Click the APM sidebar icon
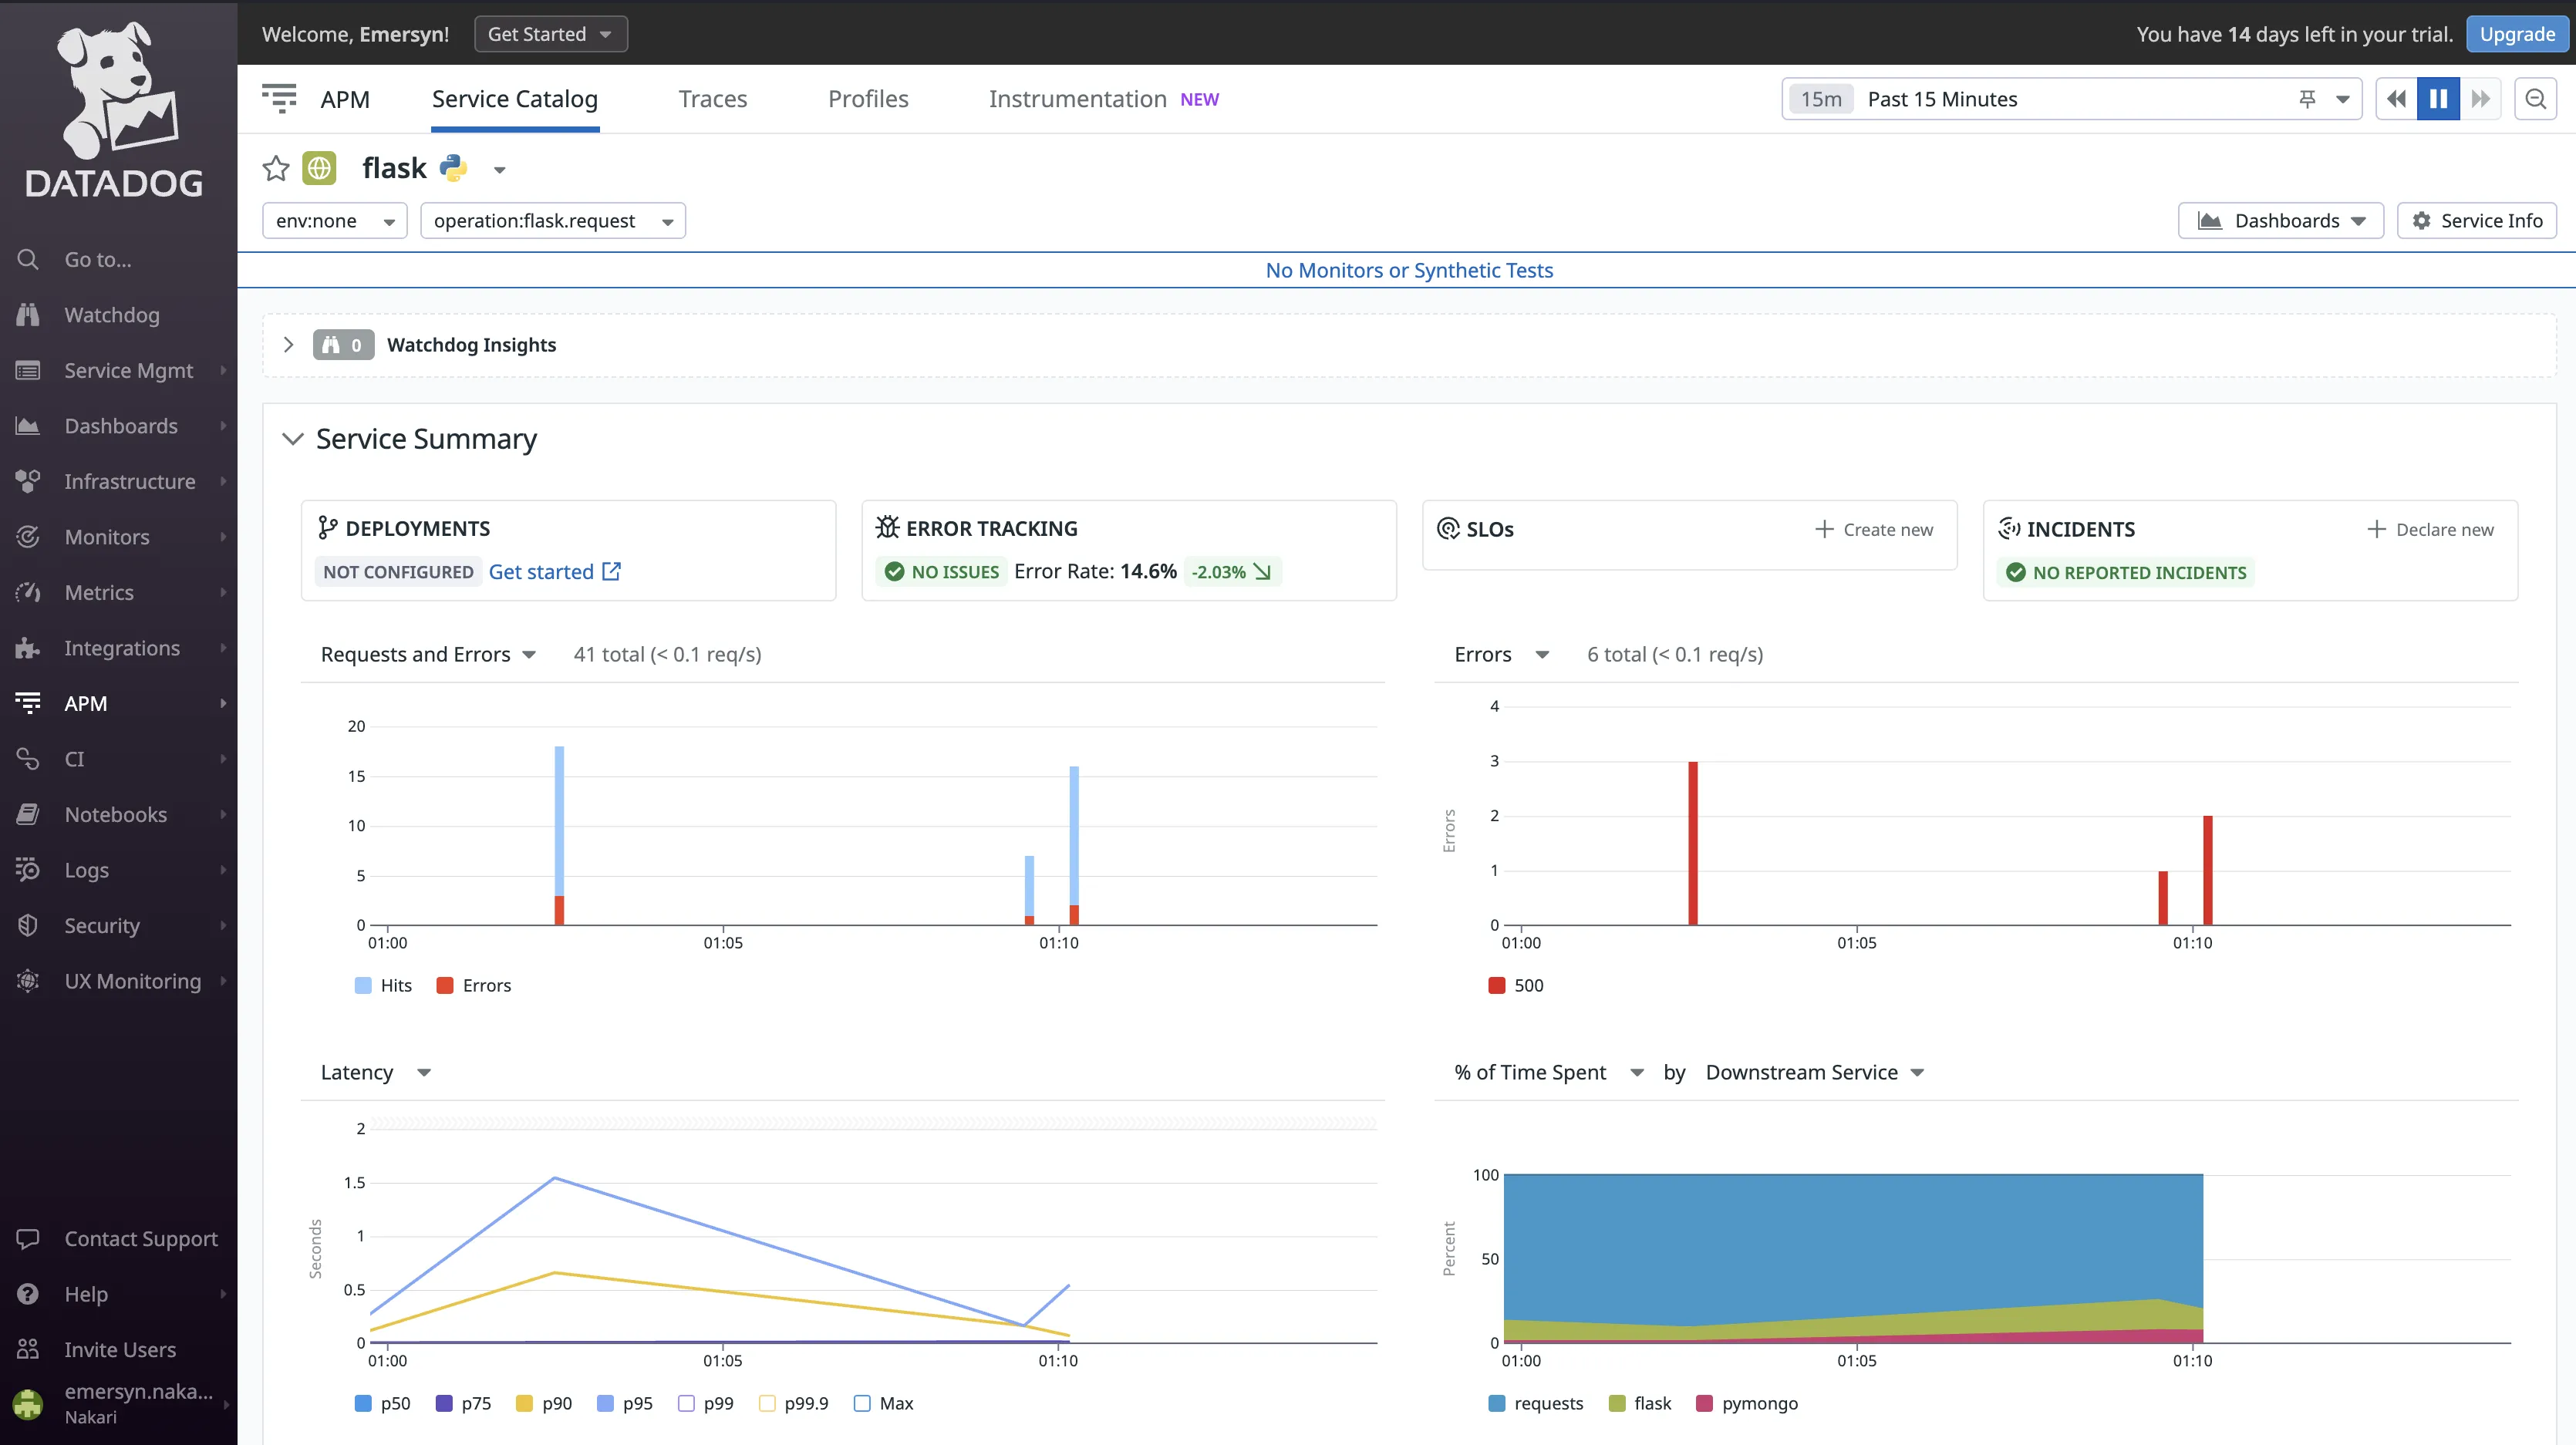Image resolution: width=2576 pixels, height=1445 pixels. point(25,702)
